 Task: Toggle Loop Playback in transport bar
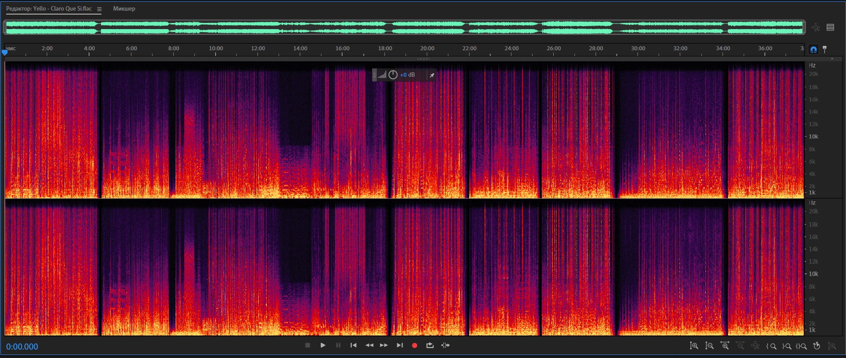pos(430,346)
